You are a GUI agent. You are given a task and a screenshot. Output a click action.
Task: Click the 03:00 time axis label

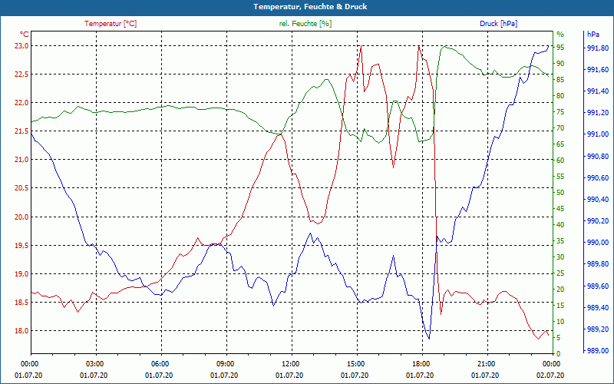[94, 363]
